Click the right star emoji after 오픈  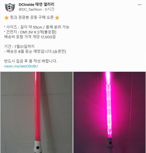click(x=57, y=18)
